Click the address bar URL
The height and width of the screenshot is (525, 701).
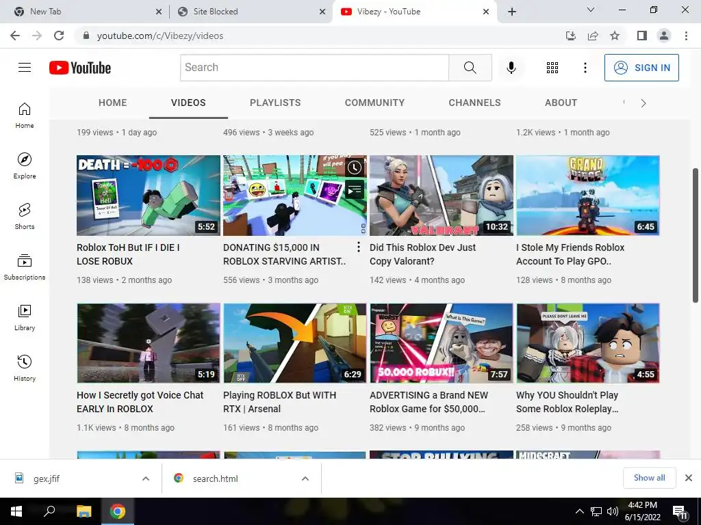pyautogui.click(x=160, y=36)
